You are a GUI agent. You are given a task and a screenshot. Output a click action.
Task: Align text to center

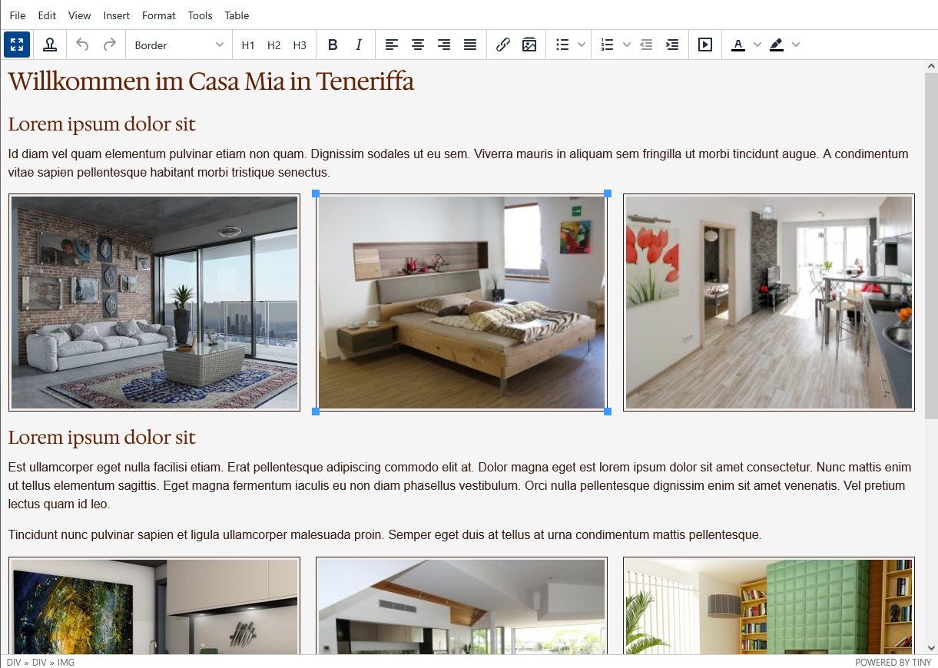pos(418,45)
